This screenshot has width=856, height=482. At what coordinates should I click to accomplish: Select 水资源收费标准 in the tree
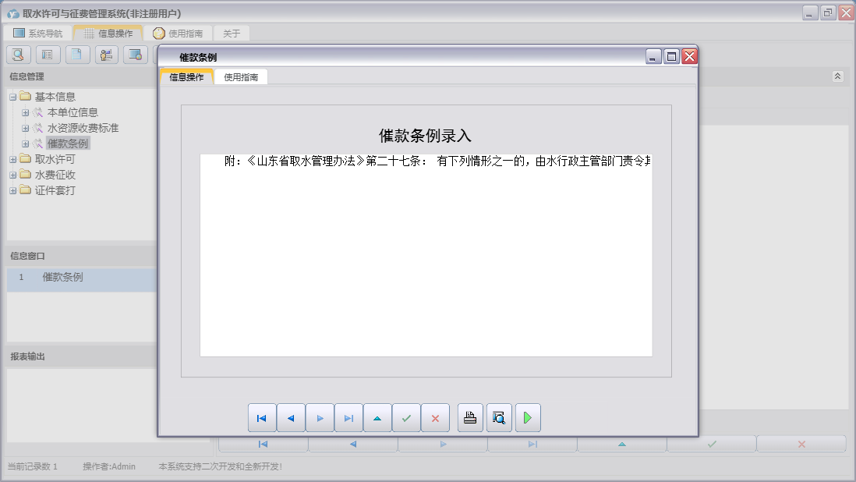(83, 128)
